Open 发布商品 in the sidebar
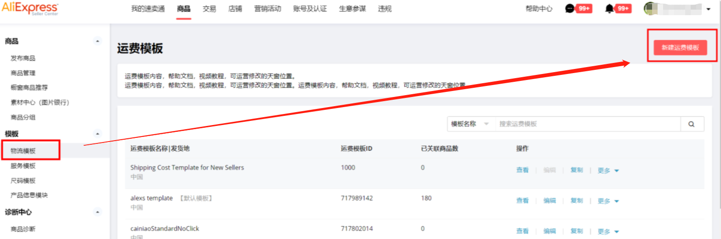The image size is (721, 239). [23, 58]
